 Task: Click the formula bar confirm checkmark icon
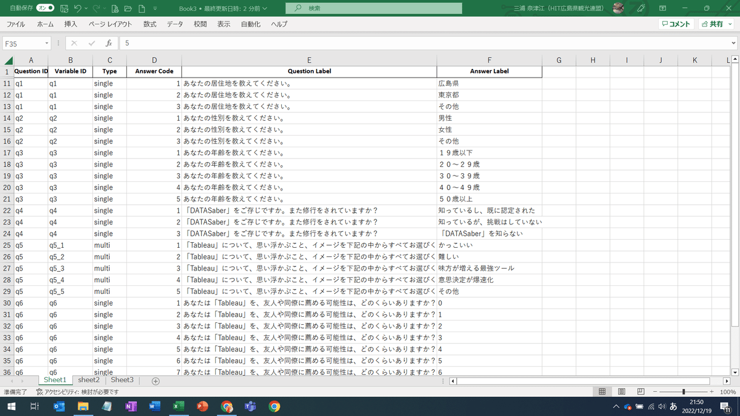(91, 43)
